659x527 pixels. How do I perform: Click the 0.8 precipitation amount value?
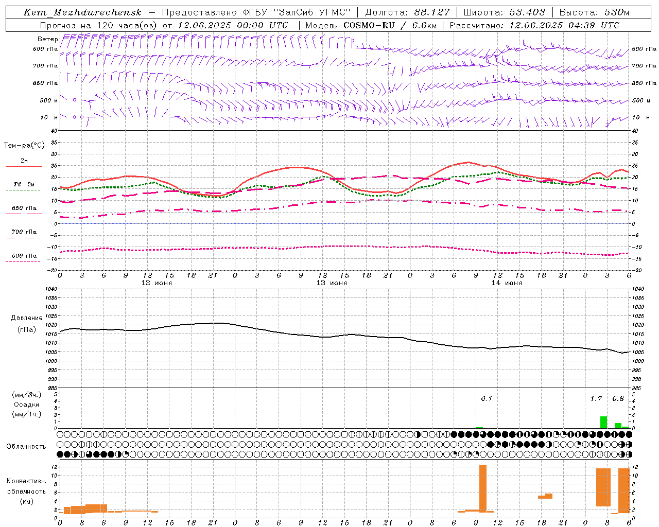[x=618, y=398]
